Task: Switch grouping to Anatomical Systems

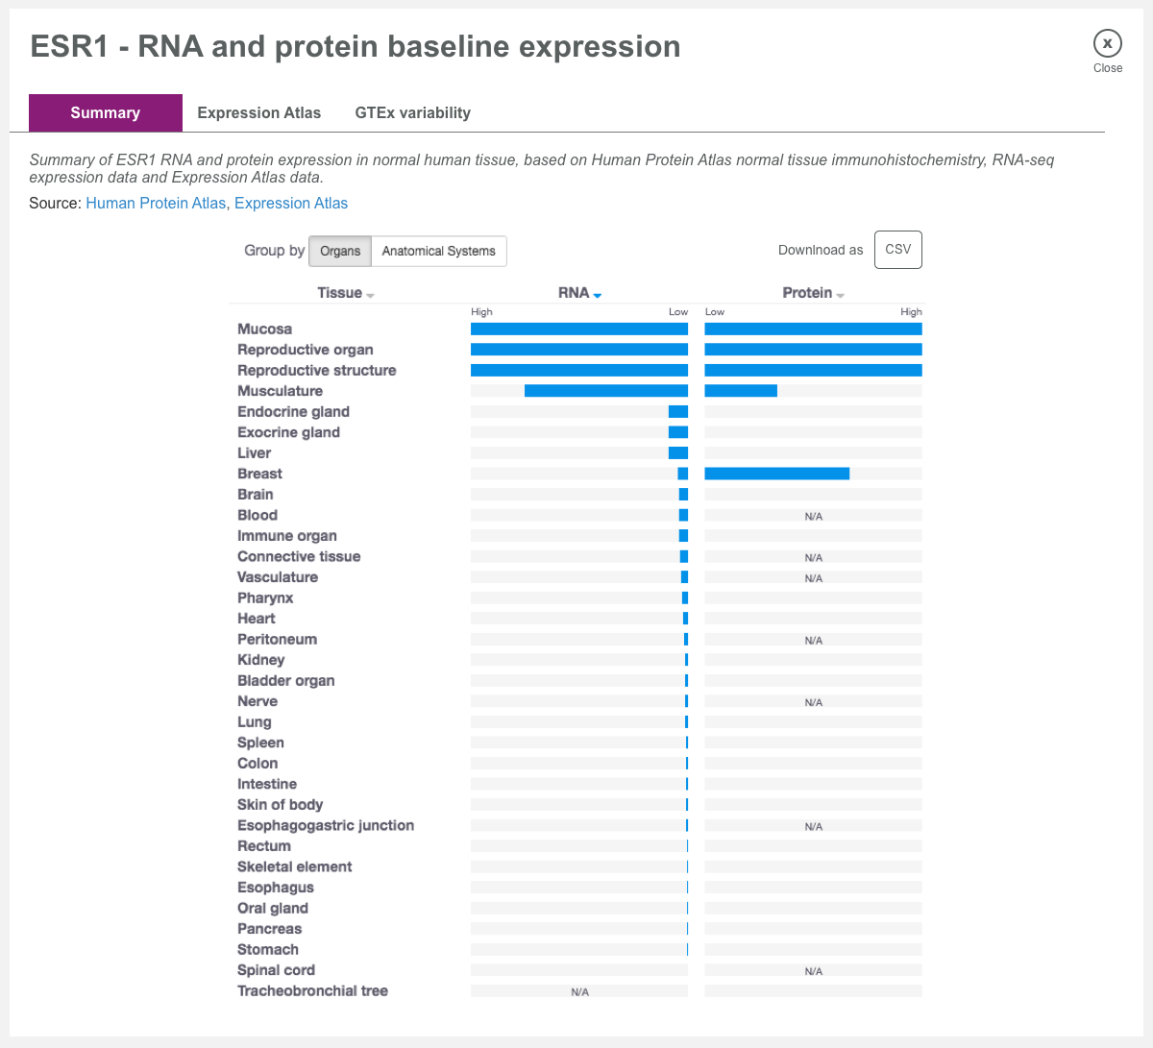Action: 438,251
